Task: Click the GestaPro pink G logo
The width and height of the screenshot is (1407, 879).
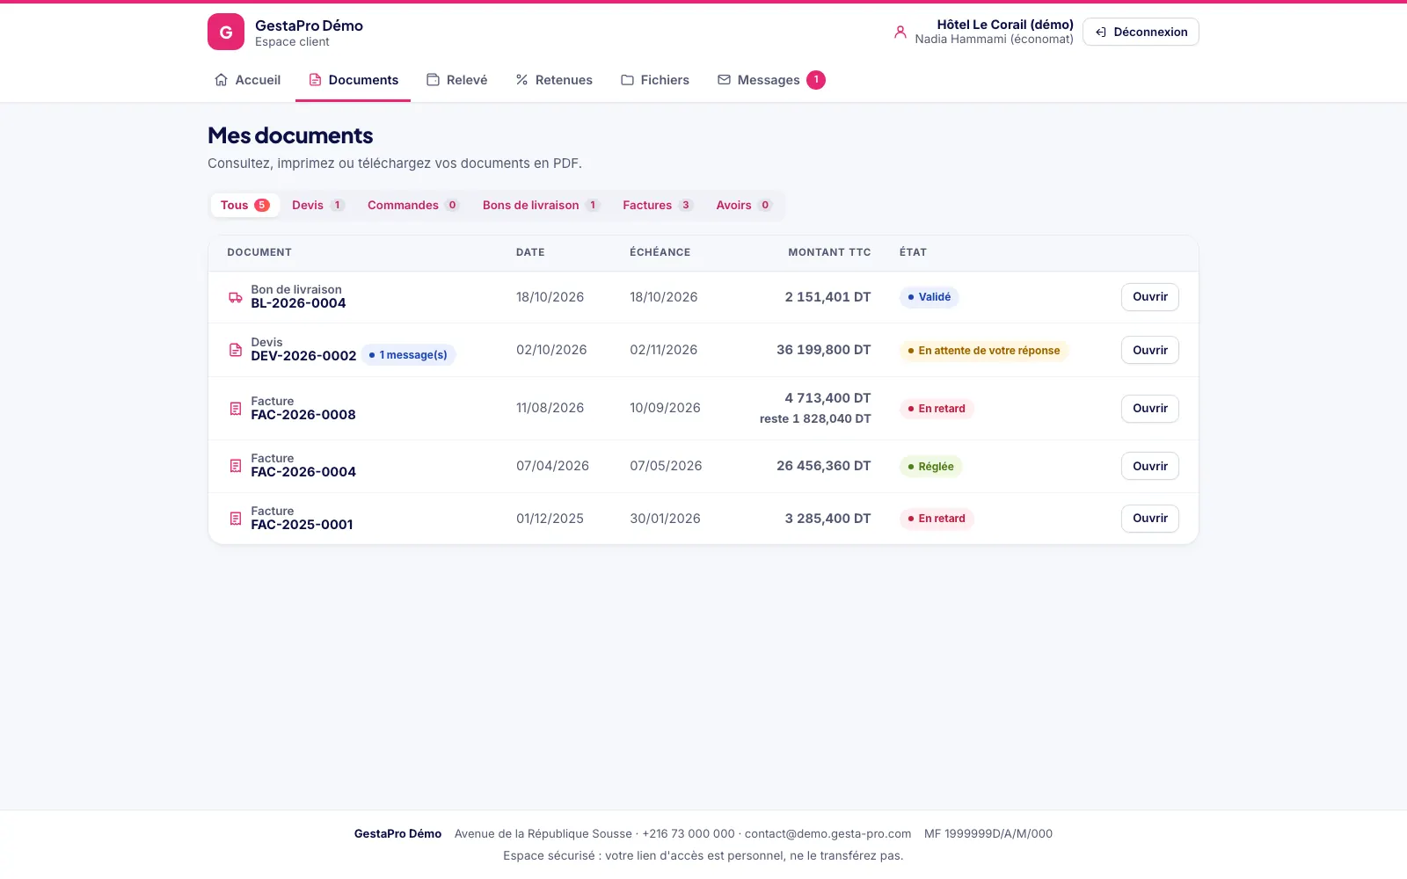Action: pyautogui.click(x=226, y=32)
